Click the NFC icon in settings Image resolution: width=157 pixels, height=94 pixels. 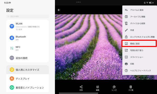(x=12, y=48)
